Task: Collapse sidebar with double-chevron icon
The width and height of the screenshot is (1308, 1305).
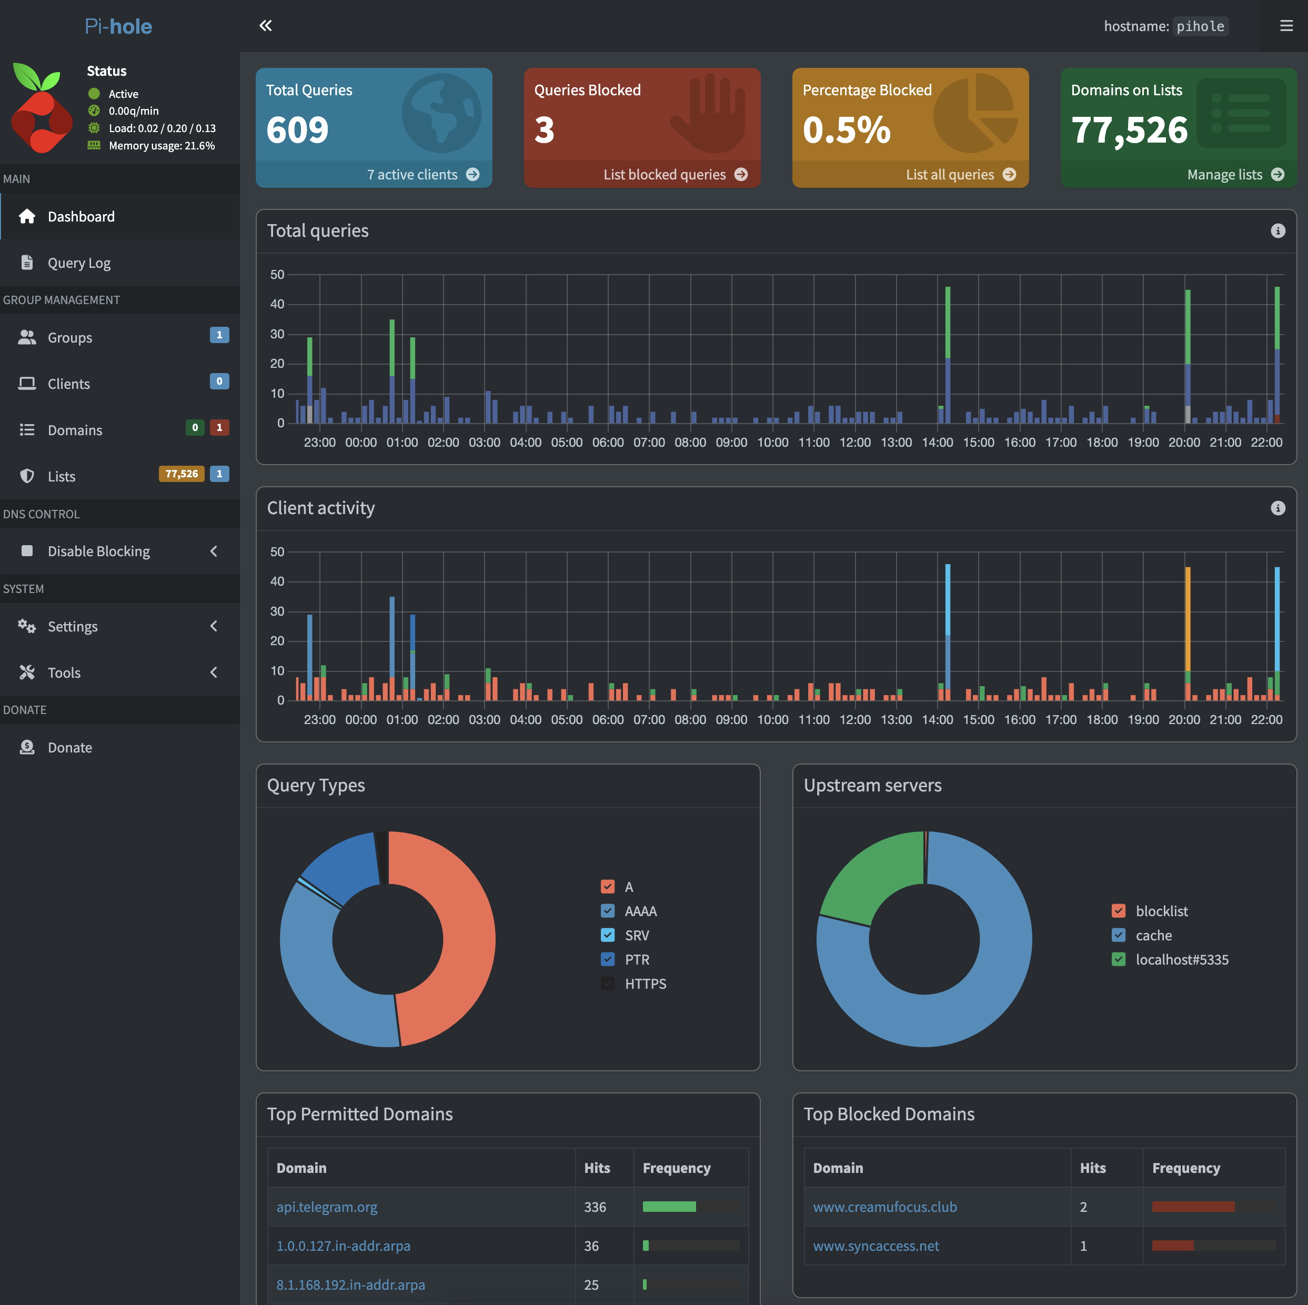Action: tap(265, 26)
